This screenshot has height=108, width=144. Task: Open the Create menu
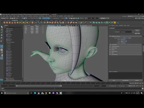click(7, 16)
